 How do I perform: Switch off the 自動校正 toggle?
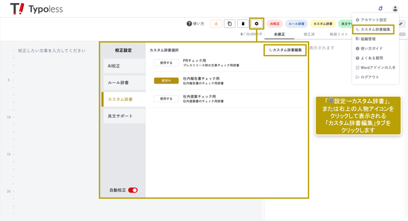pos(133,190)
